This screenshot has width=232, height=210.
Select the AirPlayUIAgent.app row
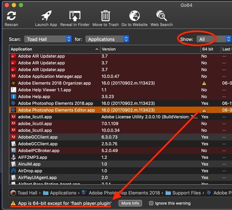click(x=120, y=178)
